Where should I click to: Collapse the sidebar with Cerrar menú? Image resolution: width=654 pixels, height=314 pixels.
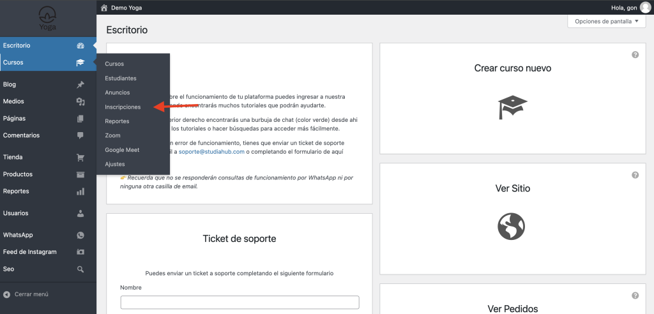point(26,294)
